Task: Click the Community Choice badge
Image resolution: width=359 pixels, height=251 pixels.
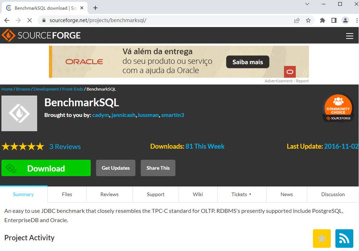Action: pos(338,107)
